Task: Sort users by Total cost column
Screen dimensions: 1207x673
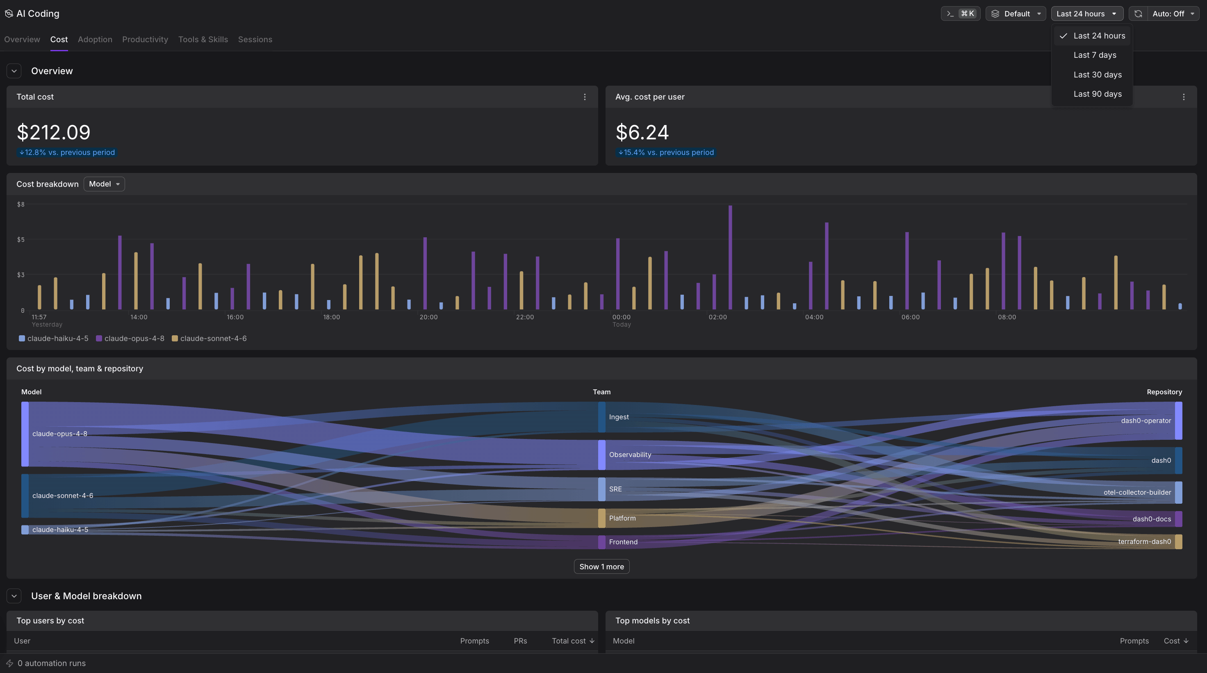Action: (x=573, y=641)
